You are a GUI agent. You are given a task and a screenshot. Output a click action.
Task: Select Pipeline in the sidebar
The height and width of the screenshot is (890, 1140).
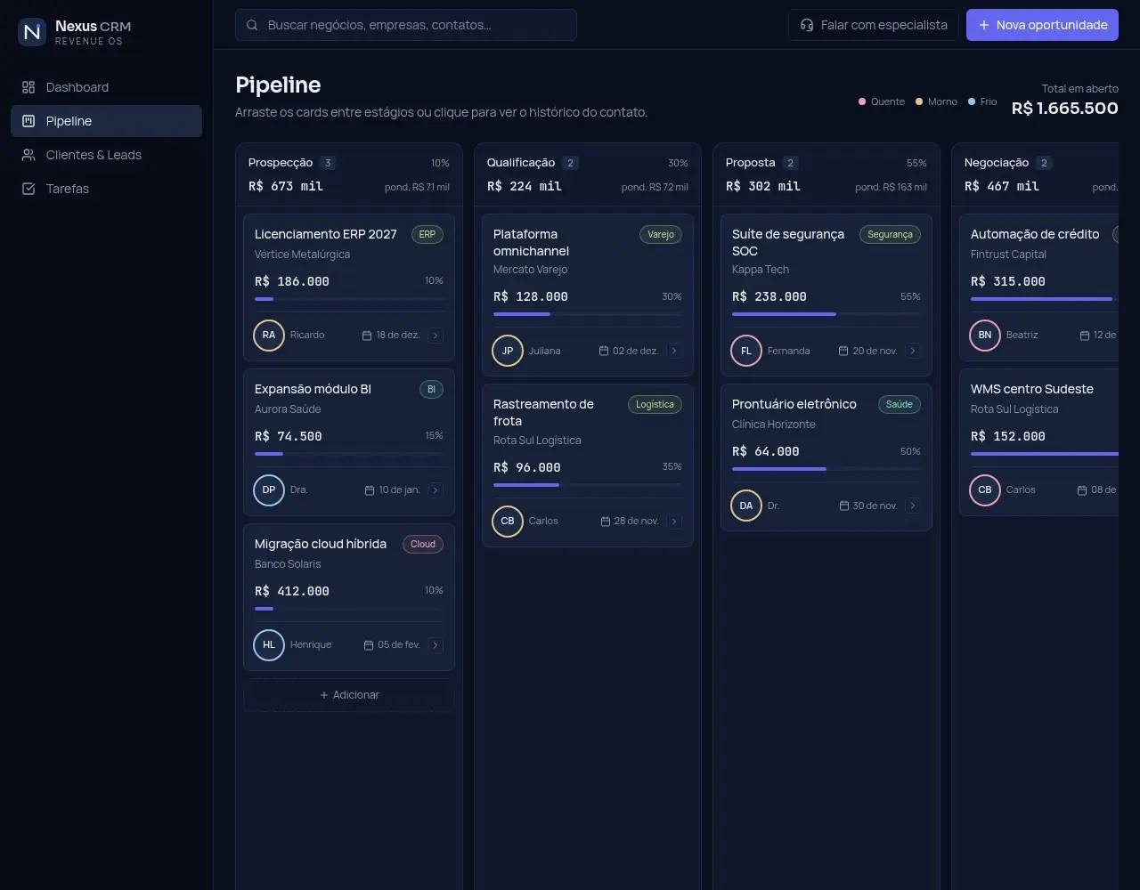(106, 121)
